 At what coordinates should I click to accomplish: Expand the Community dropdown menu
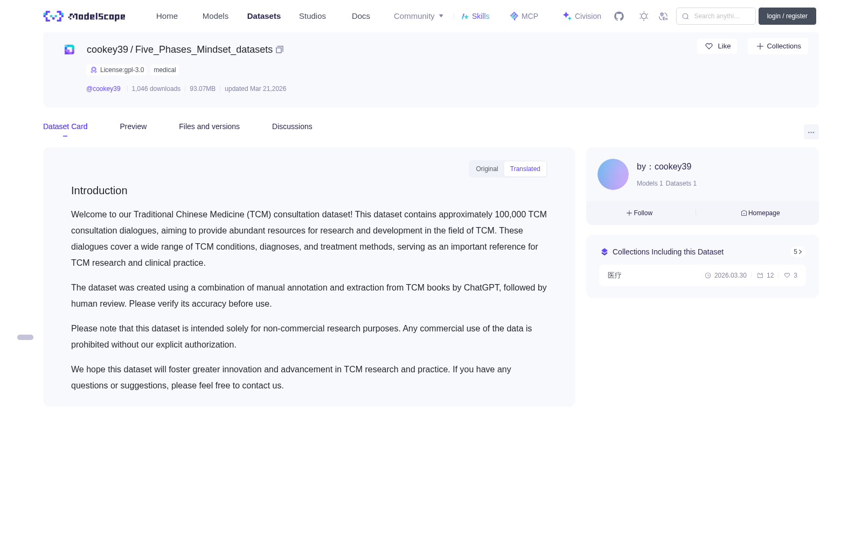419,16
